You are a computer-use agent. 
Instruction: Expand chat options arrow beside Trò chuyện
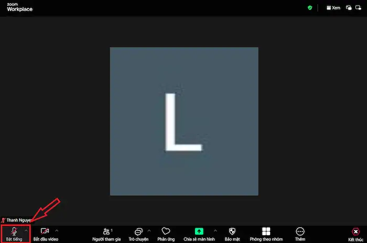click(149, 230)
